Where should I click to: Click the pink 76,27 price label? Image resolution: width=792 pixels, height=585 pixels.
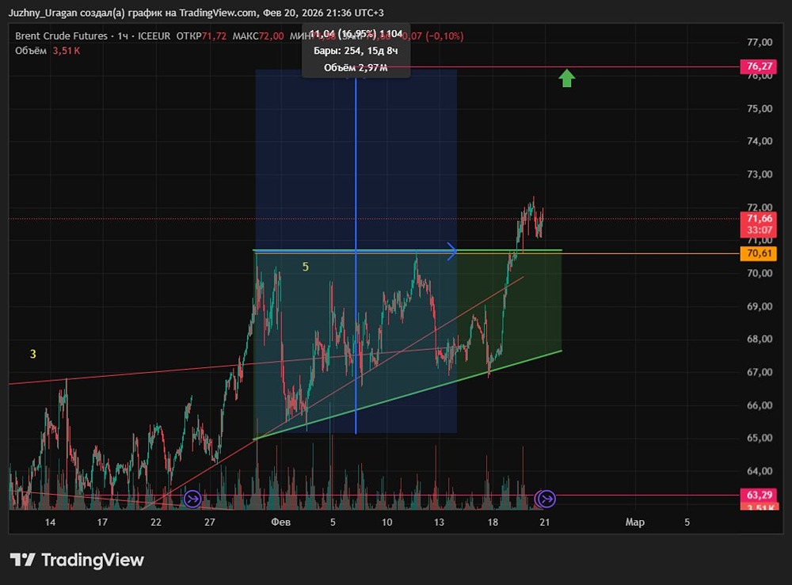(759, 66)
